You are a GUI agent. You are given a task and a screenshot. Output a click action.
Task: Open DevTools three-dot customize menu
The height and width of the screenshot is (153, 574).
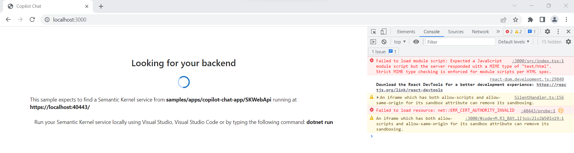(558, 31)
